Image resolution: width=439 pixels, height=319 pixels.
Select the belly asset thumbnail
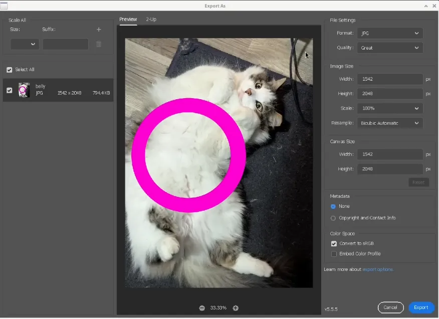point(24,90)
